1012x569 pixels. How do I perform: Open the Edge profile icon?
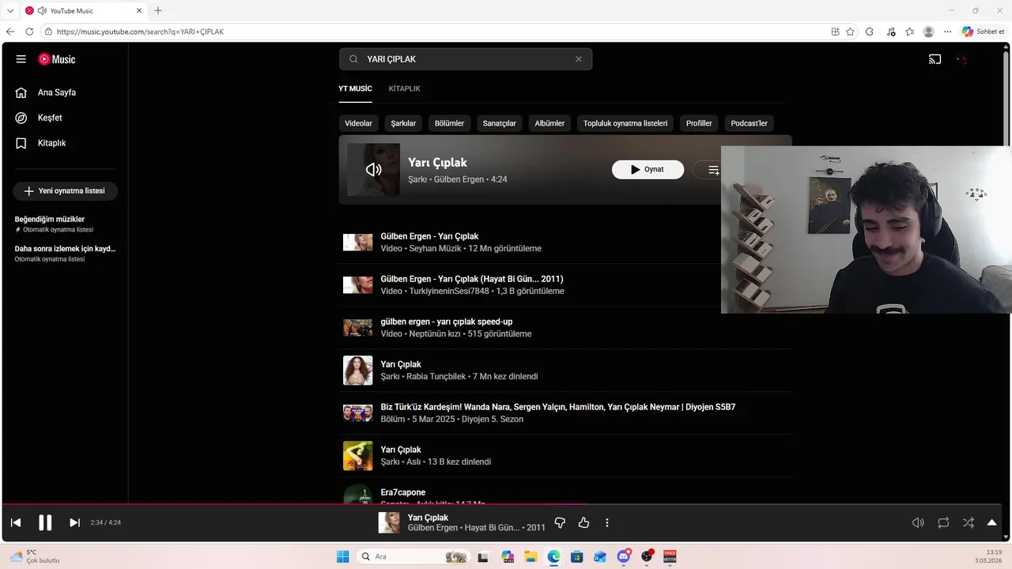(x=929, y=32)
